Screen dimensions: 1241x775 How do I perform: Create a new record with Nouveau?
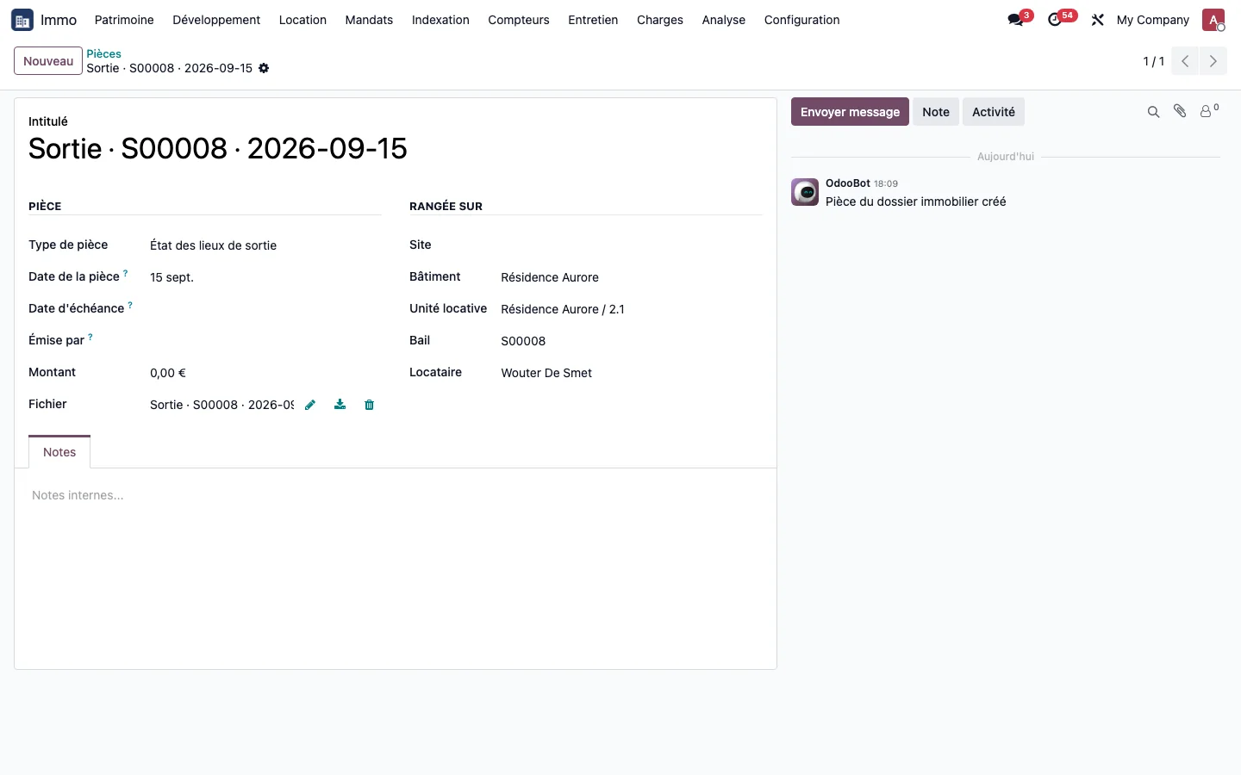pyautogui.click(x=48, y=61)
